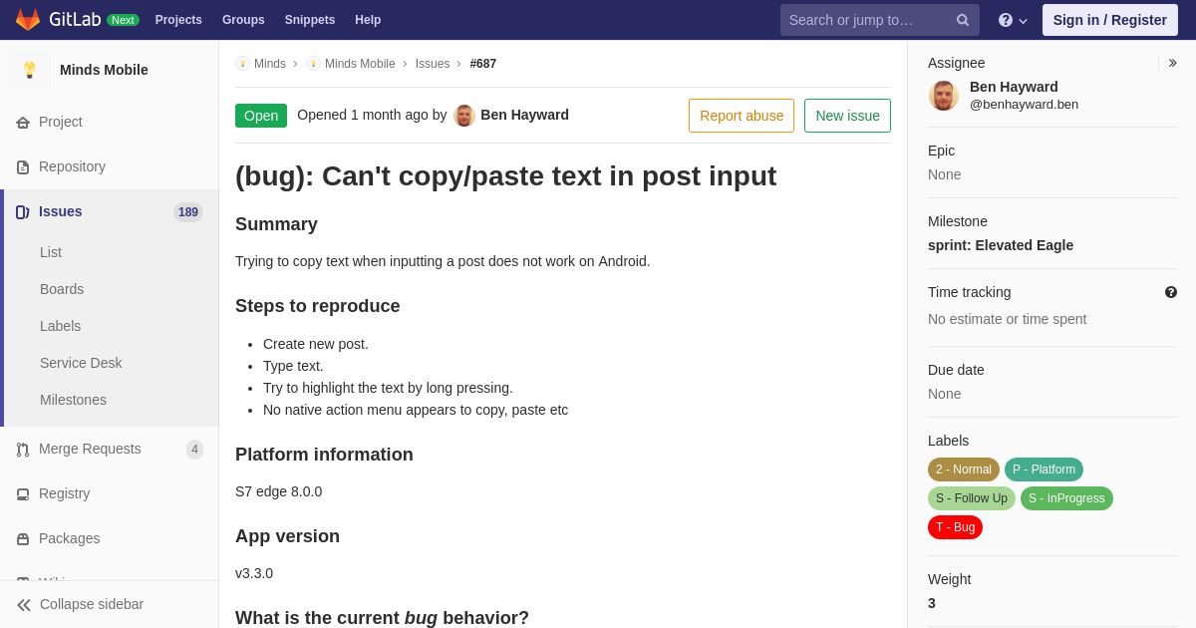Click the Merge Requests icon
Image resolution: width=1196 pixels, height=628 pixels.
pyautogui.click(x=23, y=450)
